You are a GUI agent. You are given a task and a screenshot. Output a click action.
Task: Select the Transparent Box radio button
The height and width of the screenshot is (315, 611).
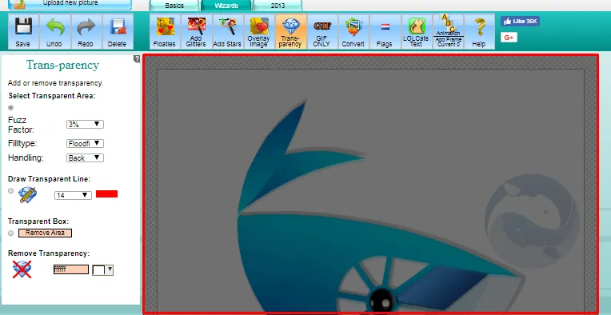(11, 233)
